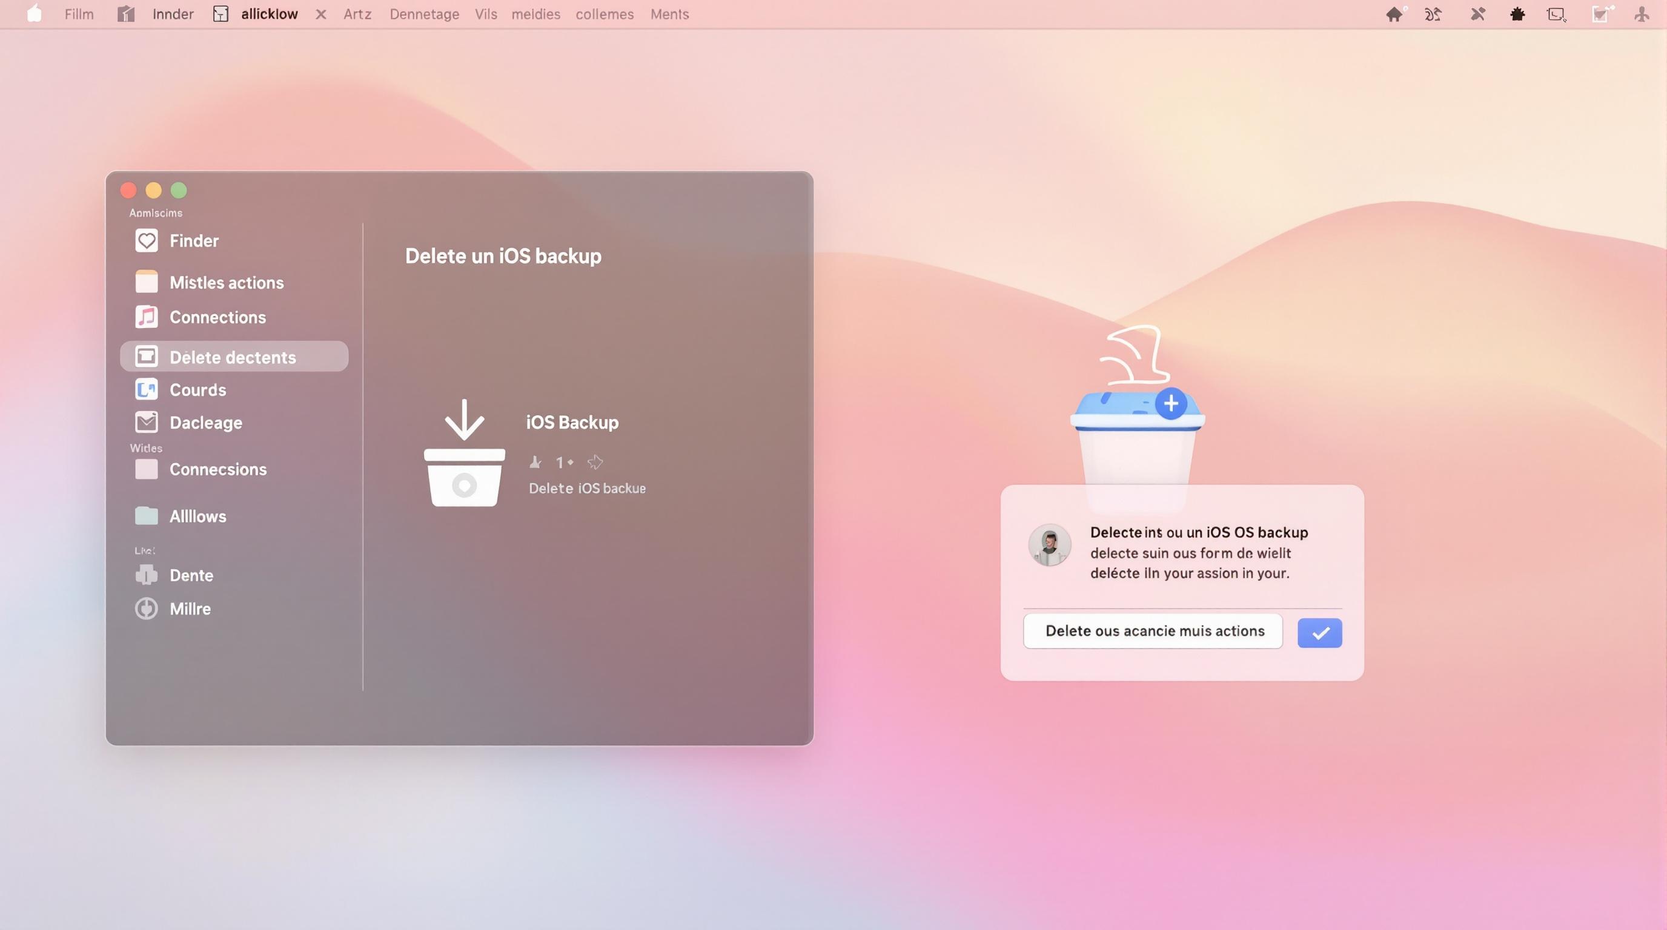
Task: Click the Delete iOS backue link
Action: (x=587, y=488)
